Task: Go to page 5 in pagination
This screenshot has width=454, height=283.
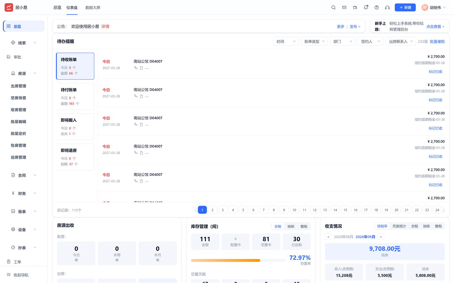Action: click(243, 210)
